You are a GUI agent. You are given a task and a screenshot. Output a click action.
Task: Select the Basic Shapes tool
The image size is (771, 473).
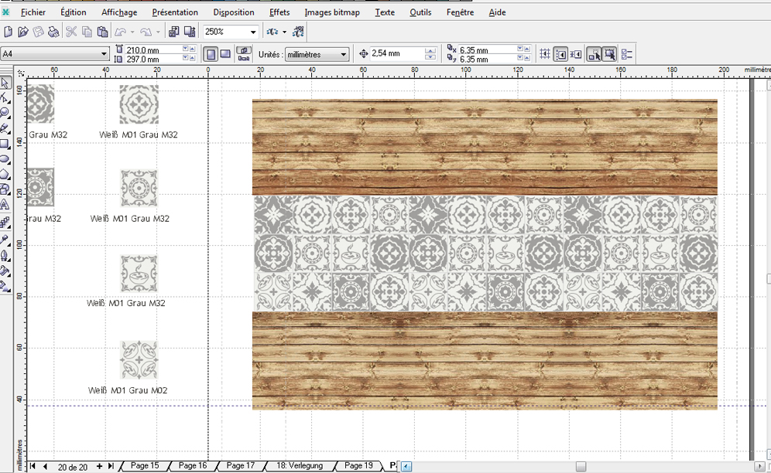[x=5, y=189]
